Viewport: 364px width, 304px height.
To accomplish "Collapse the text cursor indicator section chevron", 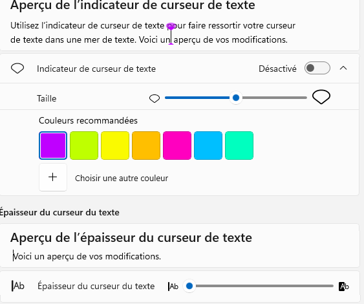I will coord(343,68).
